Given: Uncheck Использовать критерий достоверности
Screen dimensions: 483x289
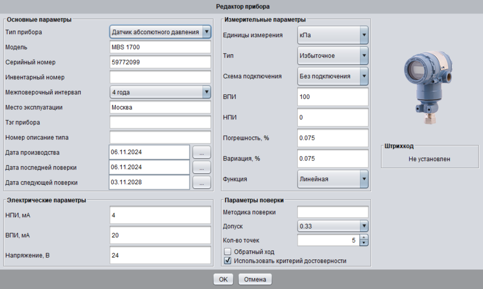Looking at the screenshot, I should click(x=228, y=260).
